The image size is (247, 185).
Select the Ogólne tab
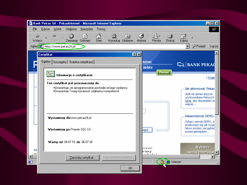click(46, 61)
